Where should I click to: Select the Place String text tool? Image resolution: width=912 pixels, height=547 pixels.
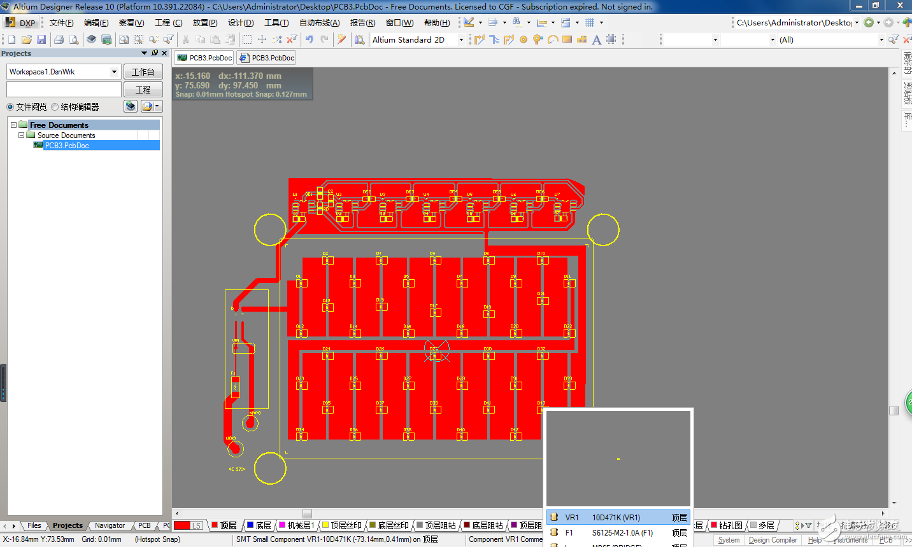click(596, 39)
